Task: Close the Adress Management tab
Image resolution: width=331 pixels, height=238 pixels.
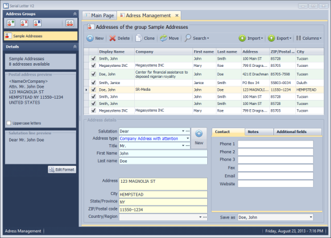Action: 177,15
